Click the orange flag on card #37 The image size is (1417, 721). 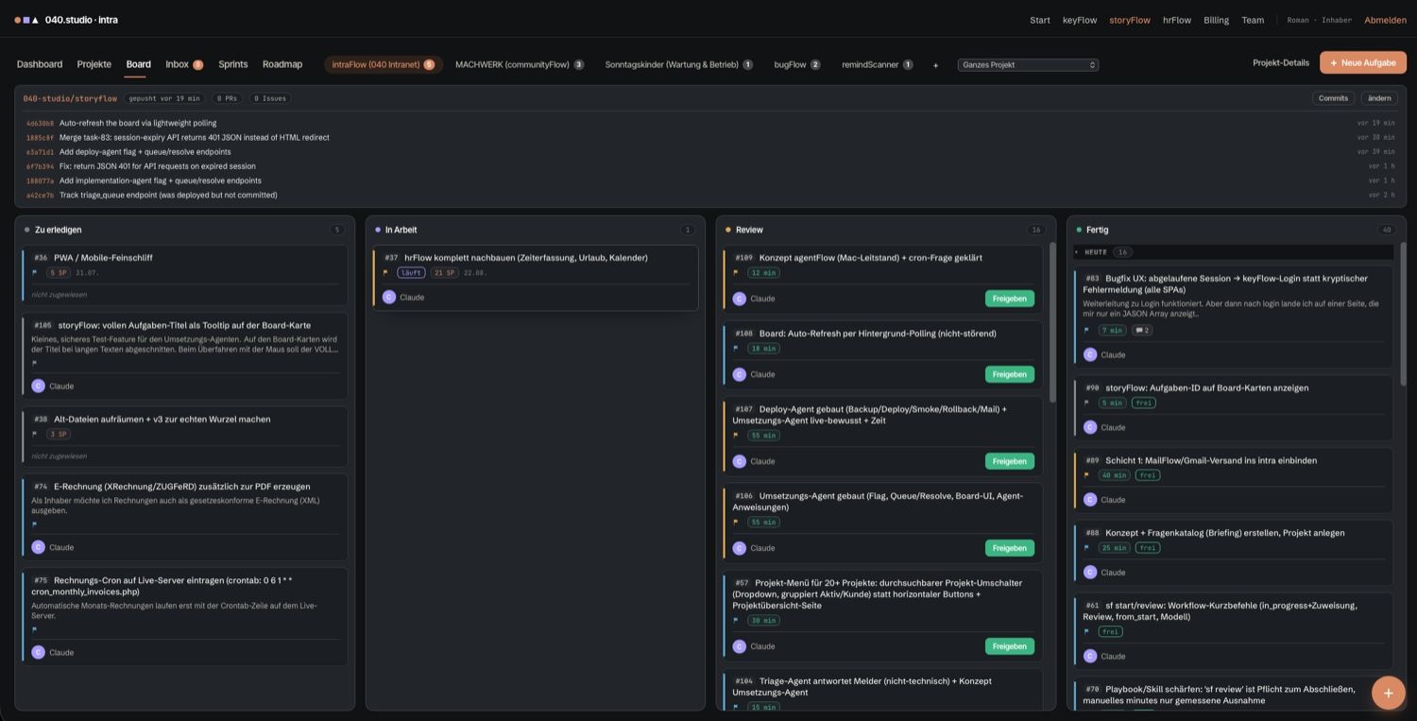pos(385,273)
